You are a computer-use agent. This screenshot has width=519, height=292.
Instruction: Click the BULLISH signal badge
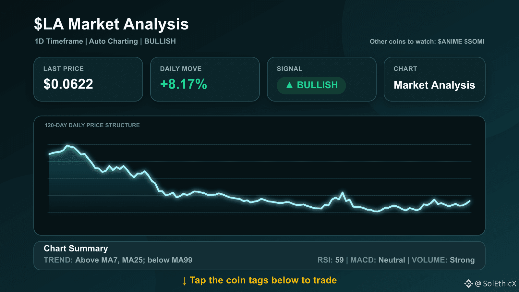pos(311,85)
